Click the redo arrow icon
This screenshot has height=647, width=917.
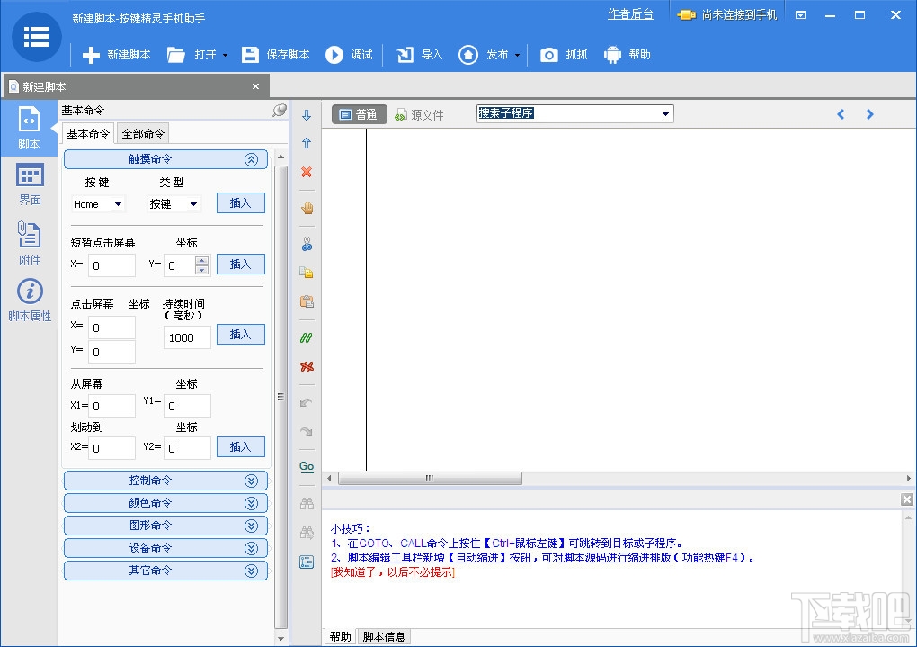pyautogui.click(x=306, y=432)
